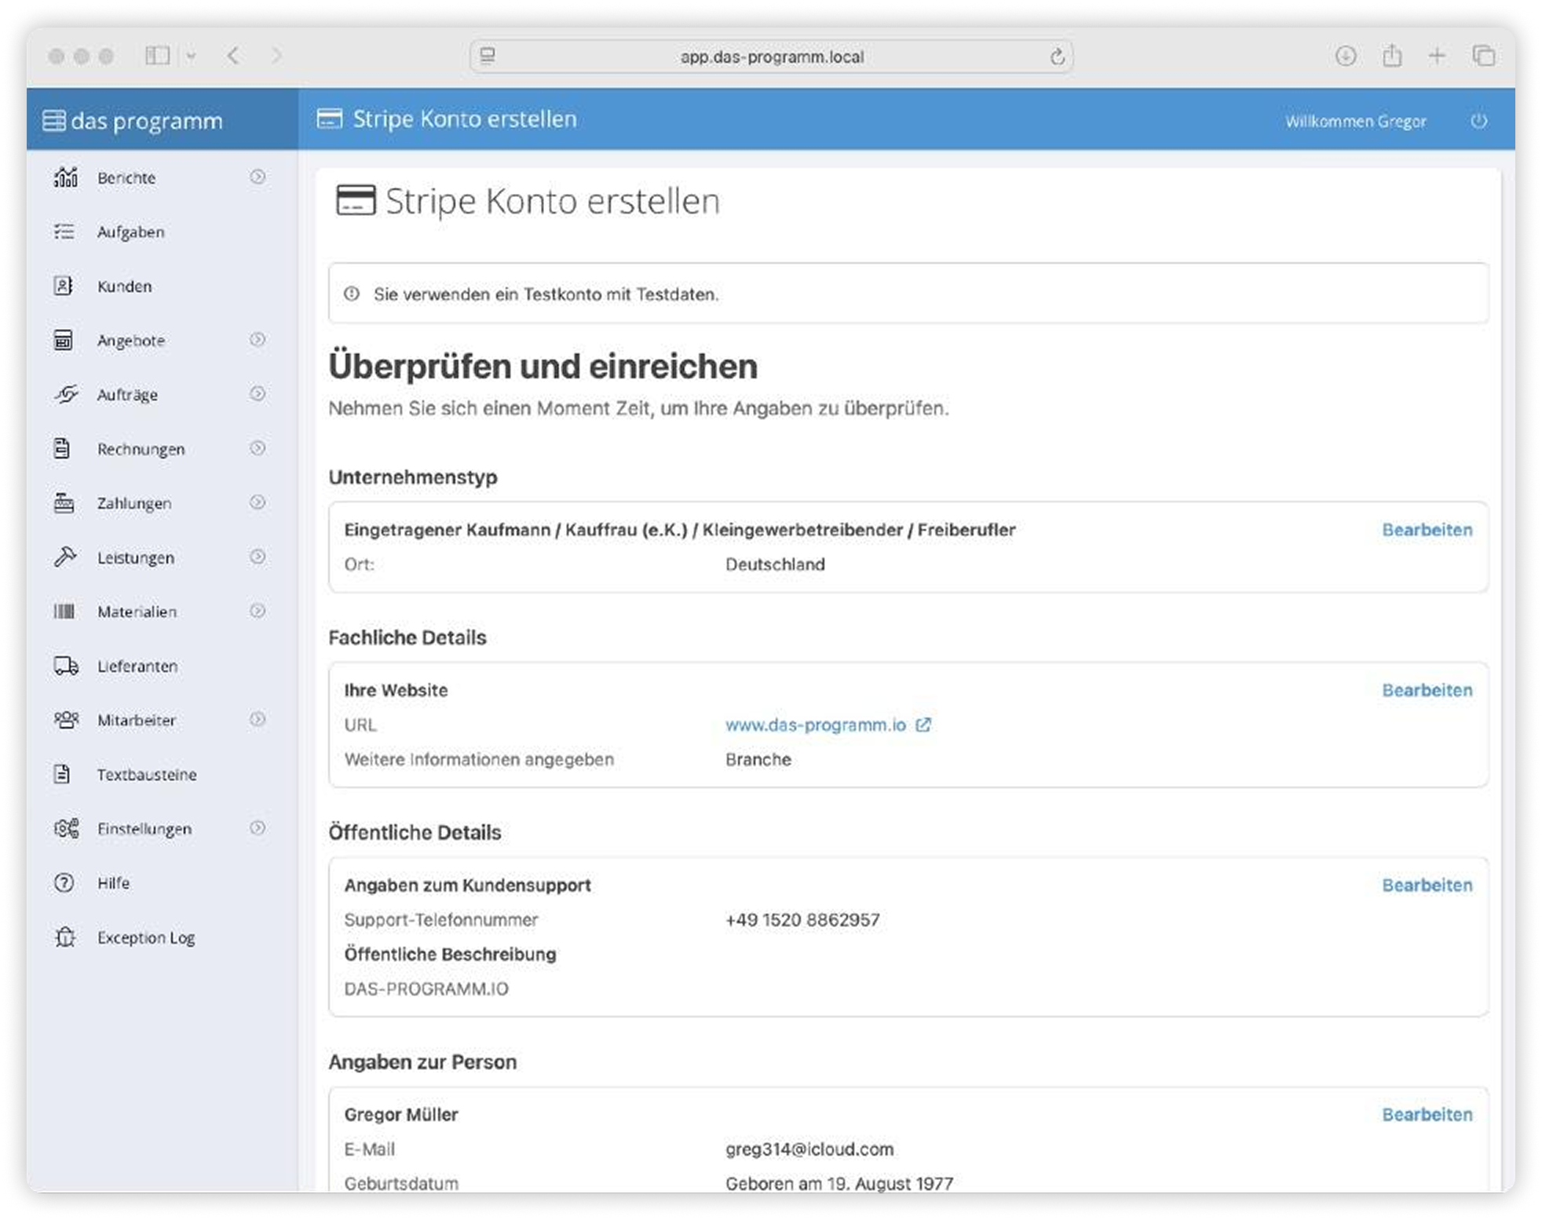The height and width of the screenshot is (1220, 1542).
Task: Open the sidebar dropdown chevron in Safari toolbar
Action: point(191,56)
